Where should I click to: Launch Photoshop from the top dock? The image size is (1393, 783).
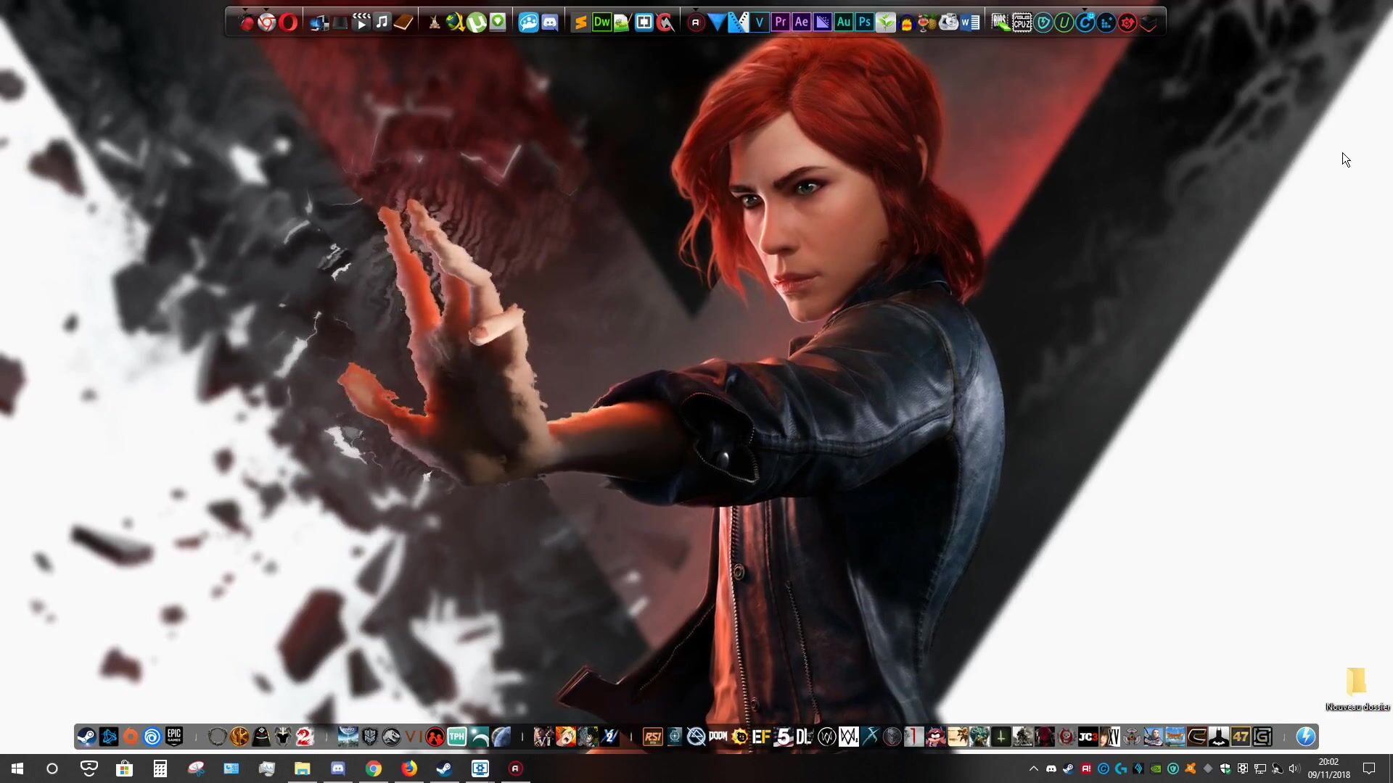pos(864,22)
